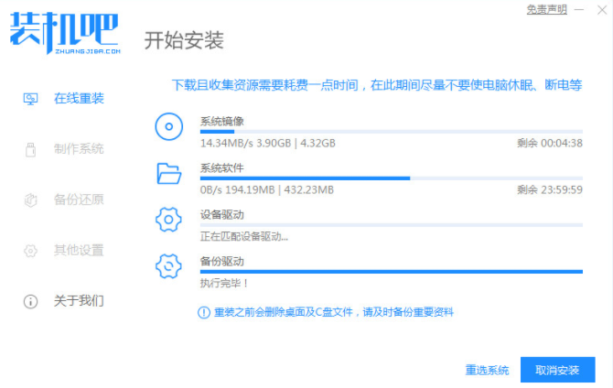Click the 其他设置 gear icon
The image size is (613, 388).
tap(30, 250)
